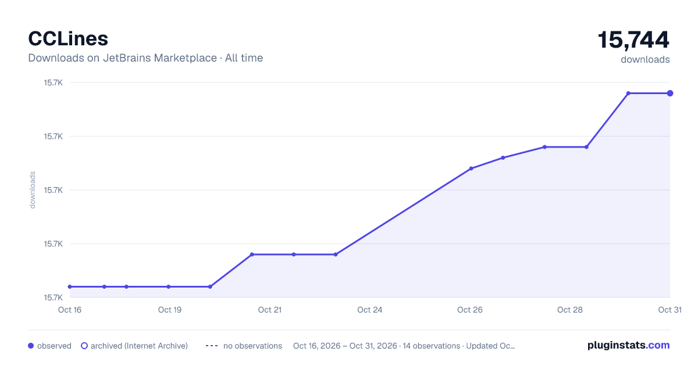Click the 'downloads' label under 15,744

645,59
